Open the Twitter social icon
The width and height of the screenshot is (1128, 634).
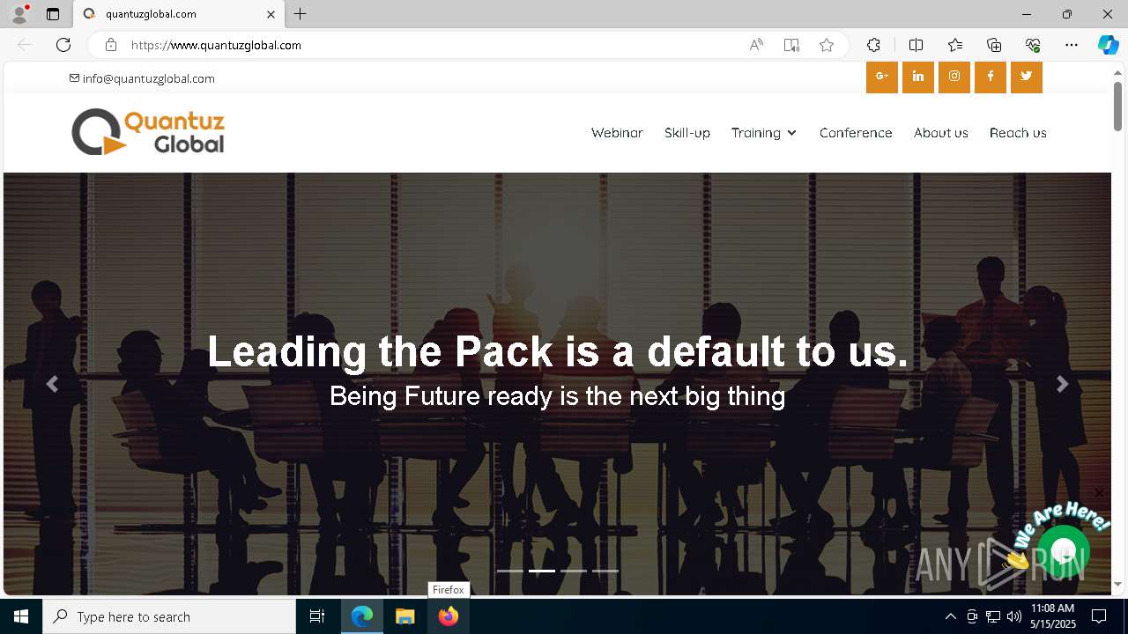click(x=1027, y=77)
